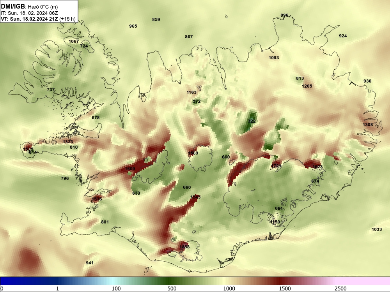Click the 'IT: Sun. 18. 02. 2024 06Z' line
Screen dimensions: 390x292
(29, 13)
